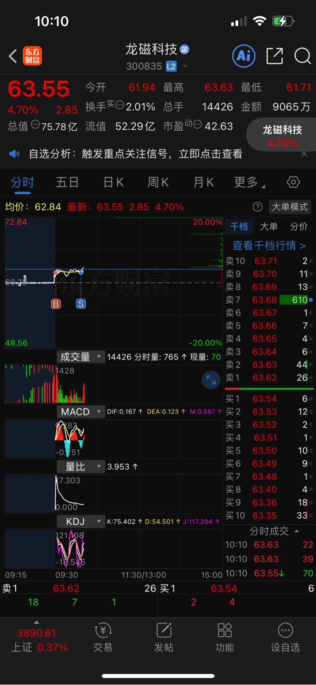Select 买5 price 63.50 row
This screenshot has width=316, height=685.
(x=269, y=451)
